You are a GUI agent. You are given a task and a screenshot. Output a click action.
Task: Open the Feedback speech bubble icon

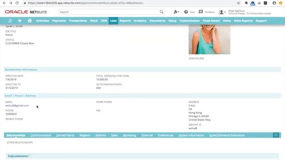(x=201, y=12)
